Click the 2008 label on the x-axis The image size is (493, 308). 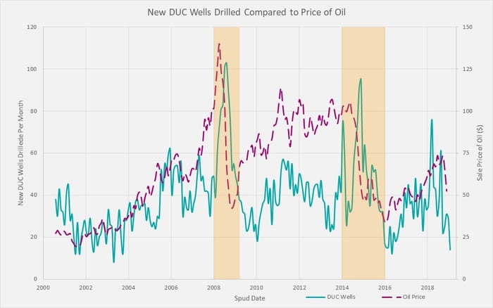tap(213, 288)
